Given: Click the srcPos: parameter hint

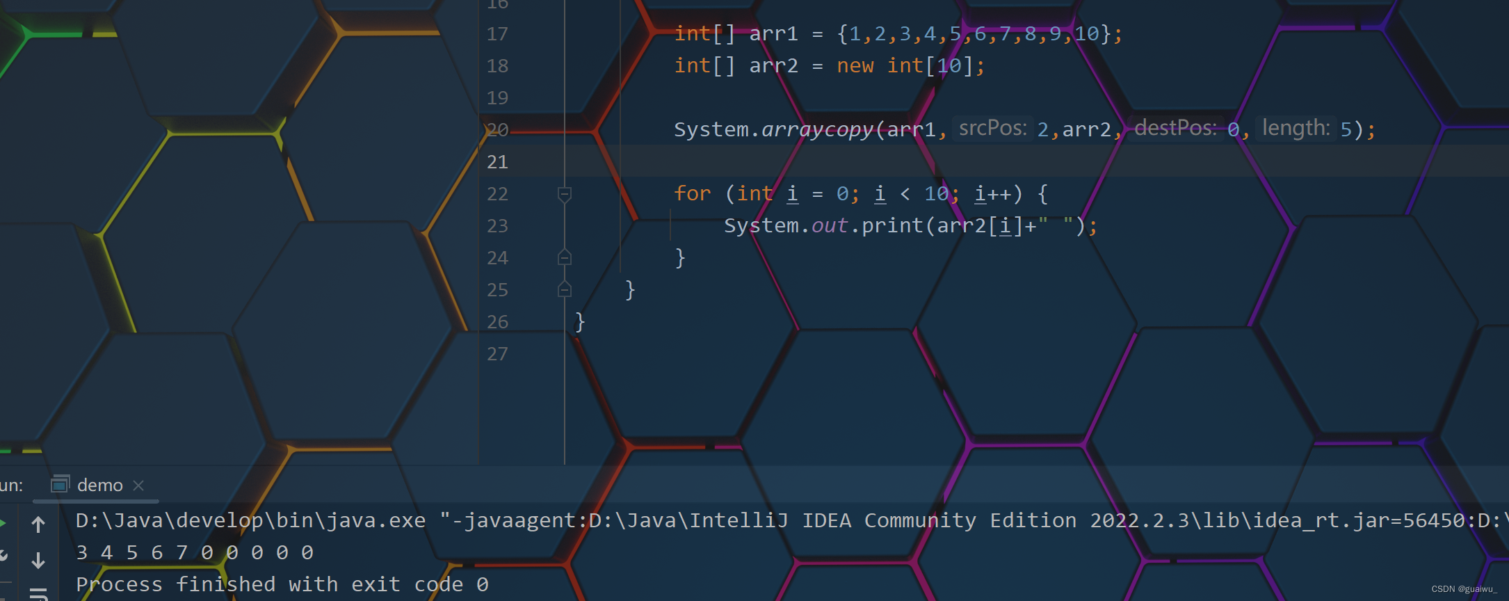Looking at the screenshot, I should tap(992, 128).
